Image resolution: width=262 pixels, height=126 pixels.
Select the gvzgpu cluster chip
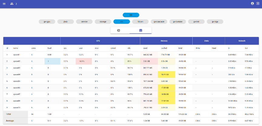tap(47, 22)
